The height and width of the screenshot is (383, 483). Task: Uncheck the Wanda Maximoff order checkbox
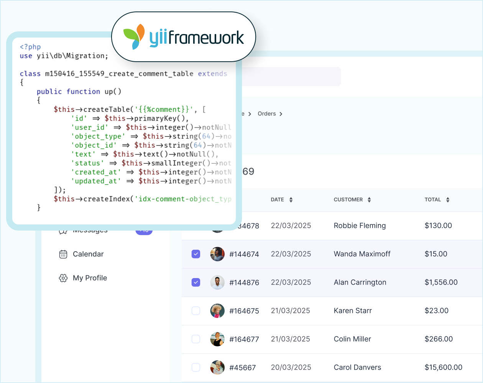[196, 254]
